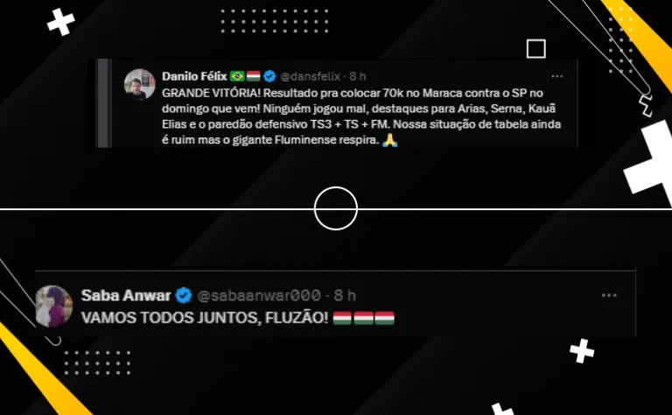Click the white plus icon at top left

pos(61,22)
